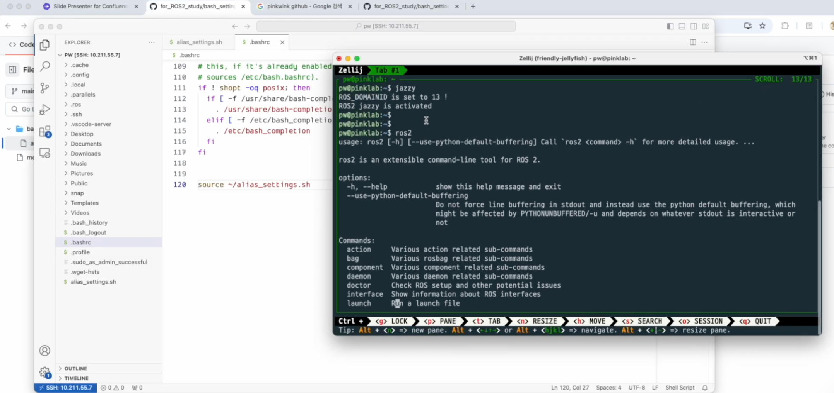Click the browser install app icon
This screenshot has width=834, height=393.
point(748,26)
